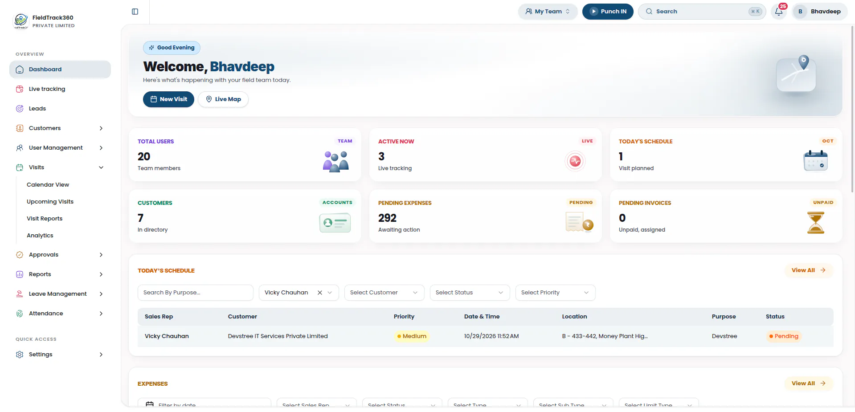Open Upcoming Visits submenu item
The height and width of the screenshot is (412, 855).
click(50, 202)
